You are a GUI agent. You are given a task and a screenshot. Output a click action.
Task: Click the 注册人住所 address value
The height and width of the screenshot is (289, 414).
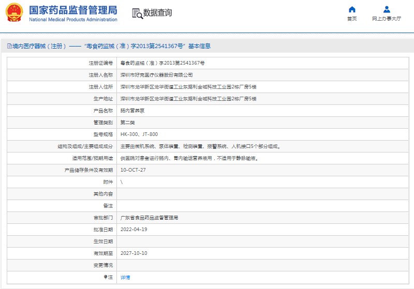coord(188,87)
